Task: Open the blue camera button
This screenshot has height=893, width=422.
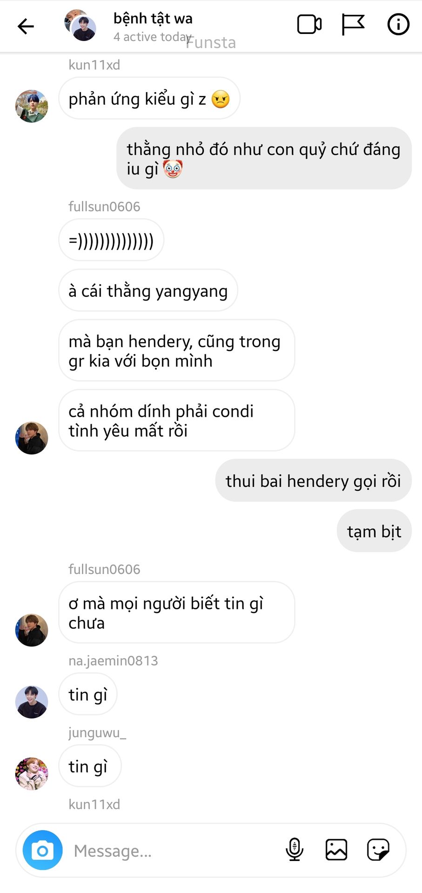Action: tap(43, 850)
